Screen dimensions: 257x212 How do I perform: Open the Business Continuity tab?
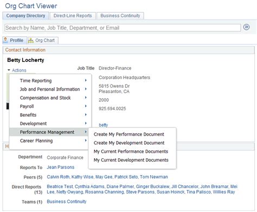coord(120,16)
